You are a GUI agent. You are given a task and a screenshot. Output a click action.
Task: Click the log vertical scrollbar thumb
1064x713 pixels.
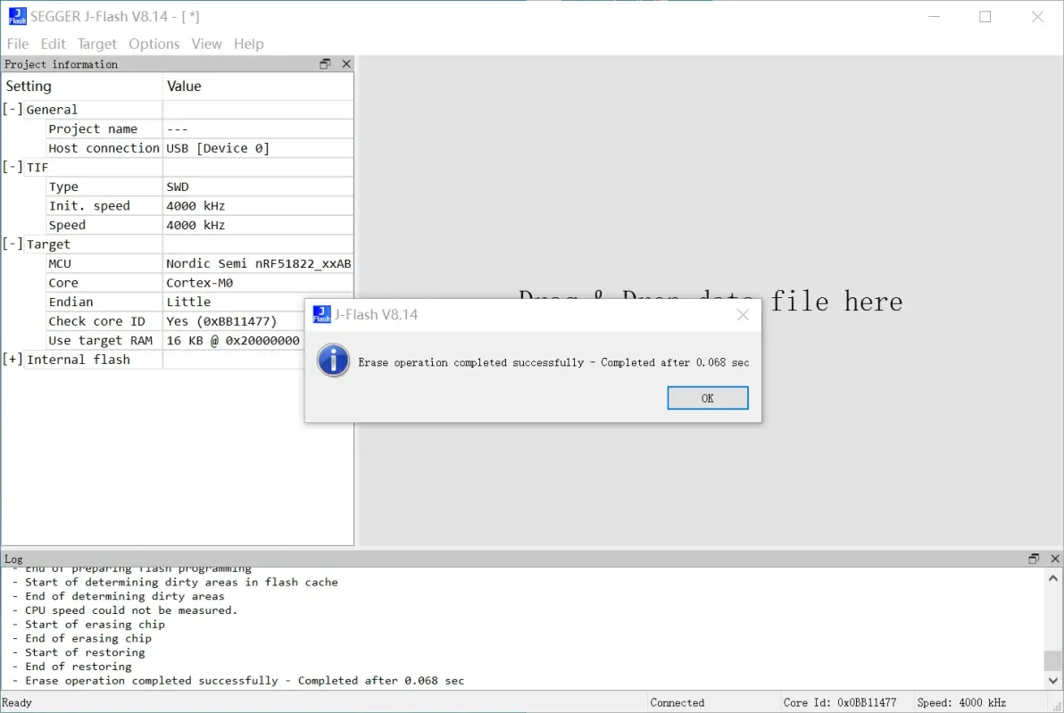pyautogui.click(x=1053, y=660)
